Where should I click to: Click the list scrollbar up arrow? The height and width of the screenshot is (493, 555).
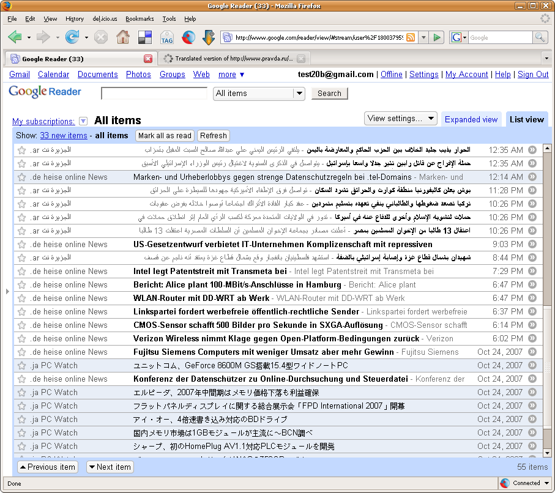pos(547,148)
